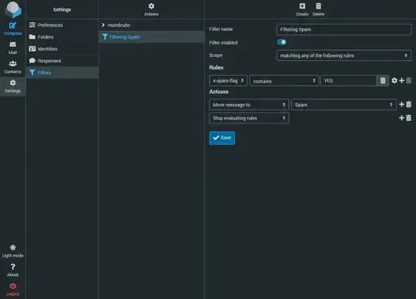Image resolution: width=416 pixels, height=299 pixels.
Task: Add action after Stop evaluating rules
Action: [x=401, y=118]
